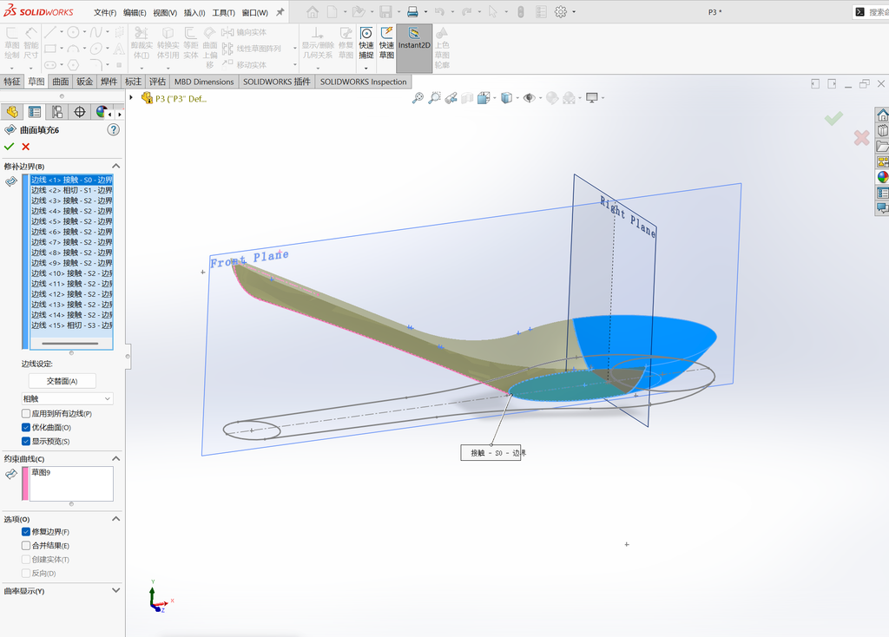Image resolution: width=889 pixels, height=637 pixels.
Task: Cancel the feature via the viewport corner red X
Action: click(861, 138)
